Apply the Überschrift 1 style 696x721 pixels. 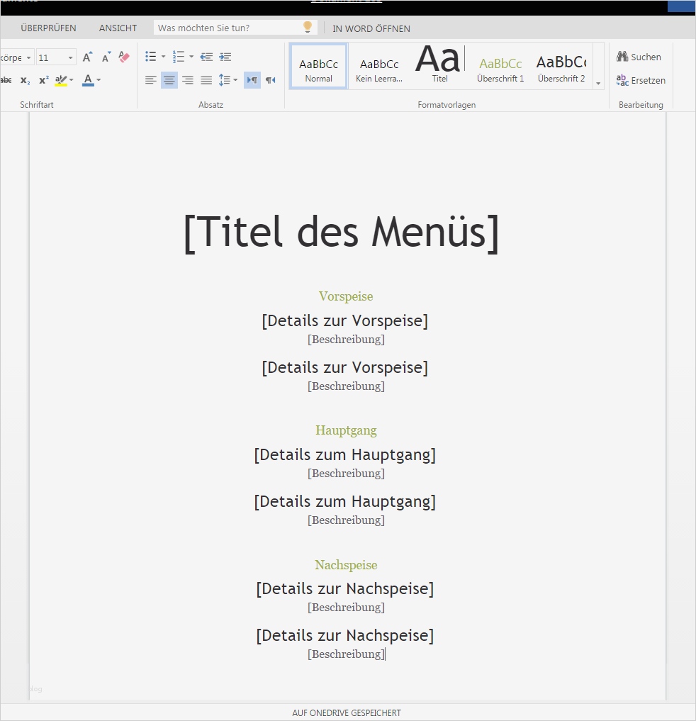click(x=500, y=66)
